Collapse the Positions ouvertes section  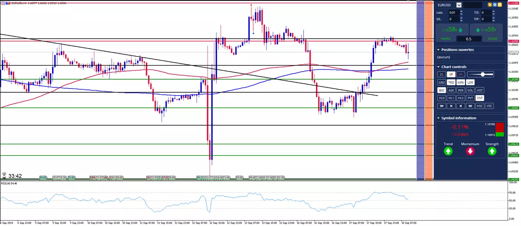[x=438, y=50]
